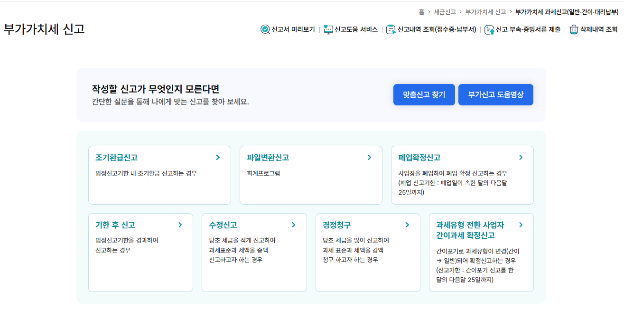Image resolution: width=624 pixels, height=310 pixels.
Task: Click the 부가가치세 신고 page heading
Action: [x=44, y=29]
